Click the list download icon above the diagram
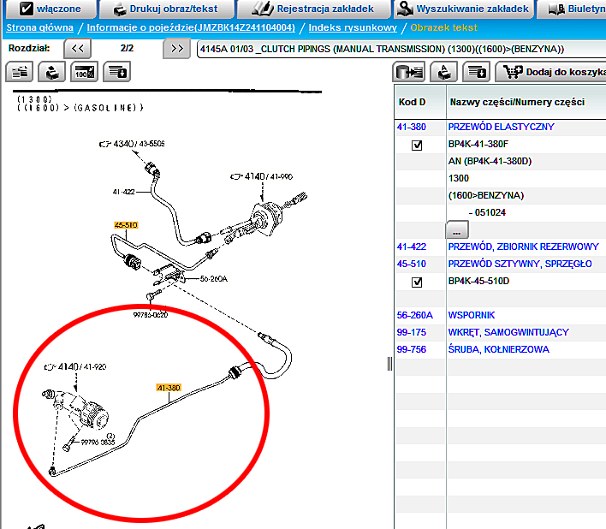The image size is (606, 529). (x=116, y=72)
